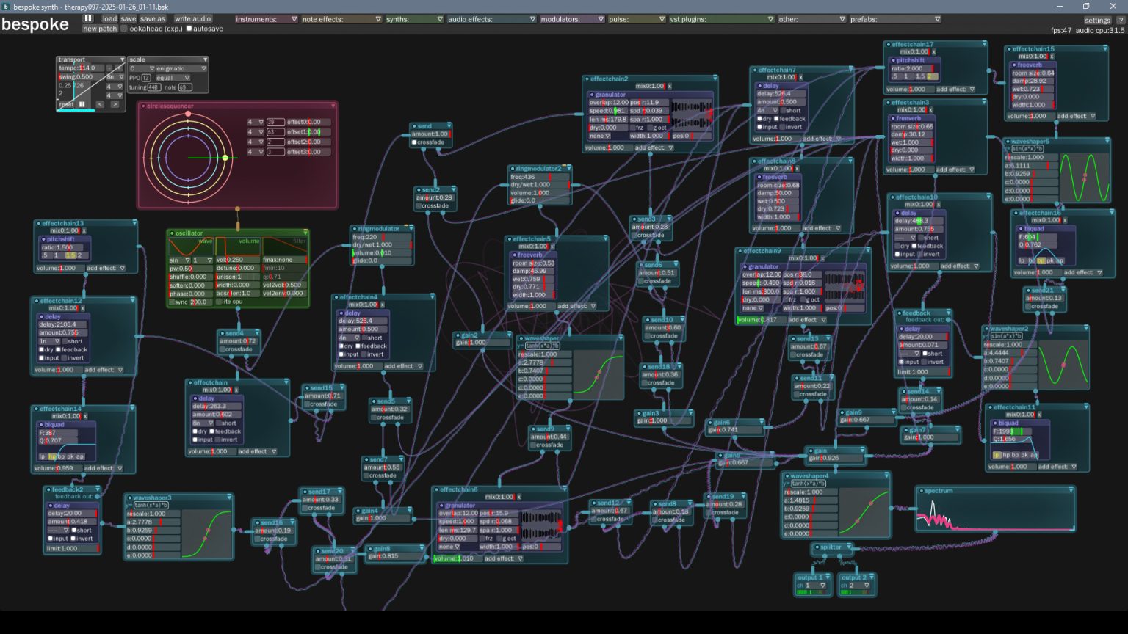Viewport: 1128px width, 634px height.
Task: Increase tempo with the plus button
Action: coord(120,68)
